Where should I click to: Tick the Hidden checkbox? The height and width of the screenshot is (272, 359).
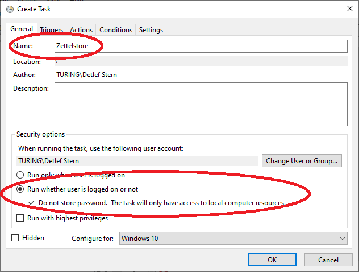(x=15, y=238)
